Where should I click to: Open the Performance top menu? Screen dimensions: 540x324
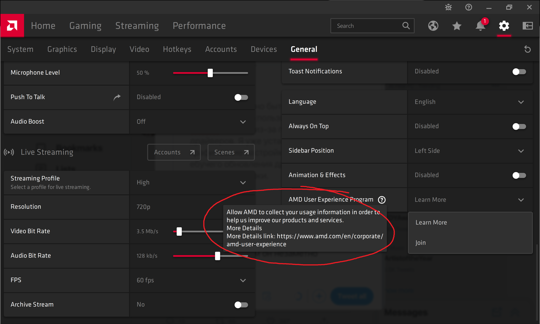(x=199, y=26)
